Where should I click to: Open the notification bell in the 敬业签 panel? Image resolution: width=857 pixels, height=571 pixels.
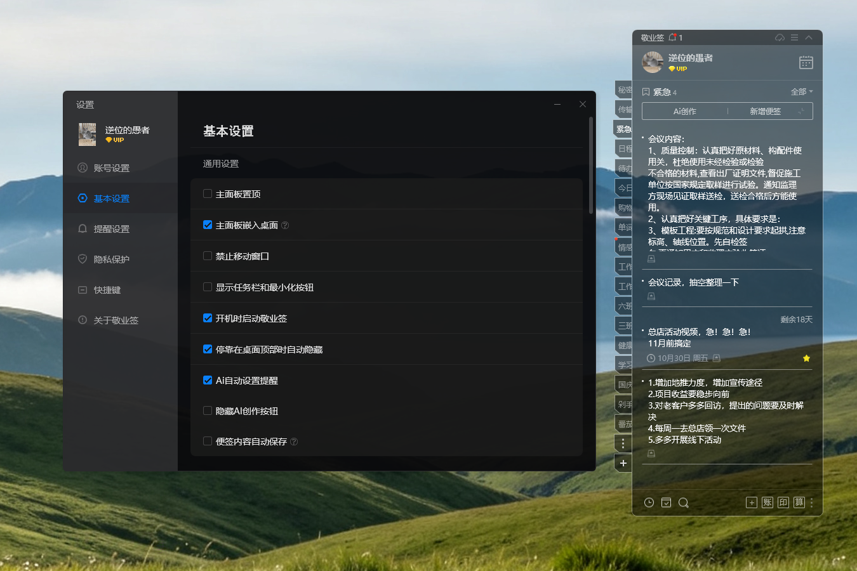(672, 37)
